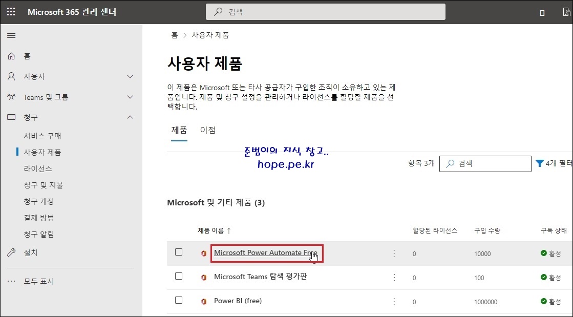The image size is (573, 317).
Task: Select 사용자 제품 in the sidebar
Action: tap(43, 152)
